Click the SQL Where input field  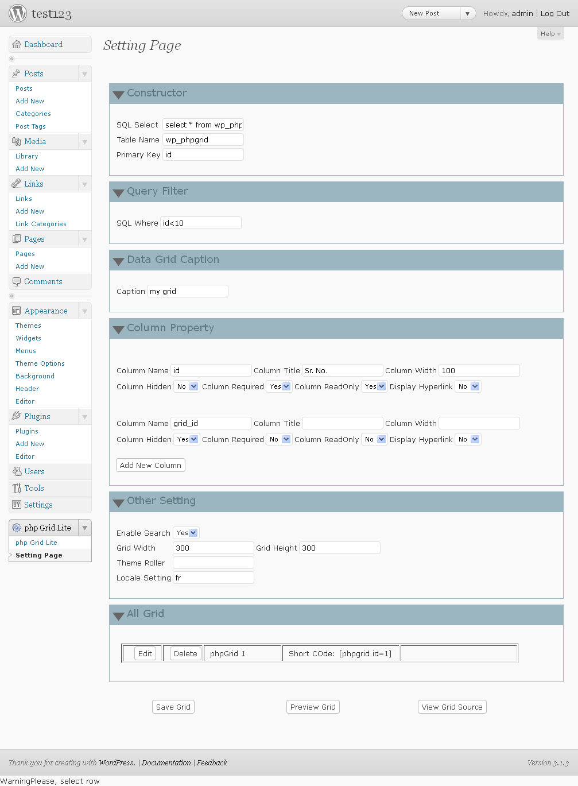201,223
